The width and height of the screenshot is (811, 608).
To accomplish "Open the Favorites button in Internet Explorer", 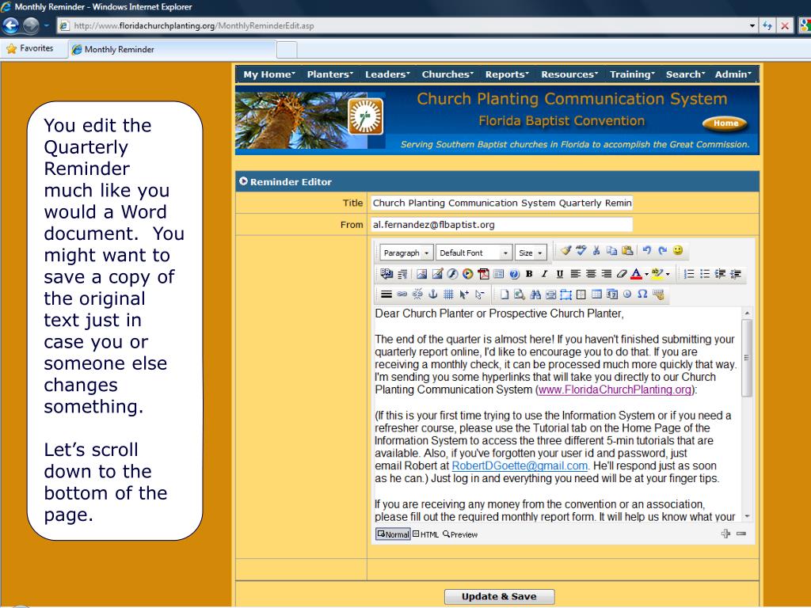I will click(x=31, y=48).
